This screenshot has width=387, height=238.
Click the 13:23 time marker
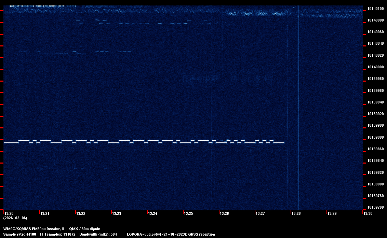pyautogui.click(x=117, y=213)
